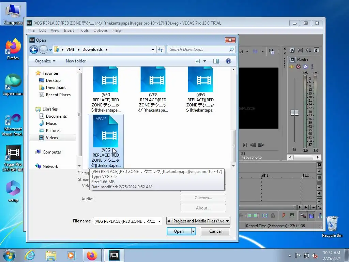Click the timeline marker flag above vertical scrollbar
The height and width of the screenshot is (262, 349).
click(319, 165)
